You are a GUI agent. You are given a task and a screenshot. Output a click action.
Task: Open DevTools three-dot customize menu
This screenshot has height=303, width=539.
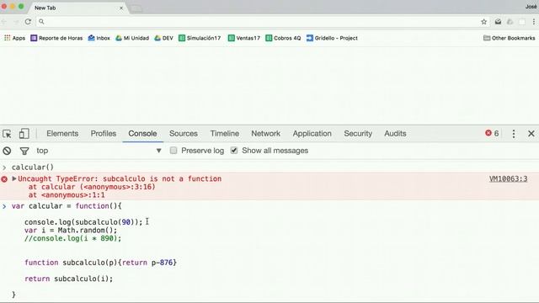tap(514, 134)
